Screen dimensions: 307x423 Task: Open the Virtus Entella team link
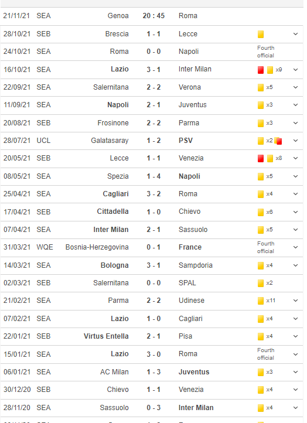tap(106, 336)
